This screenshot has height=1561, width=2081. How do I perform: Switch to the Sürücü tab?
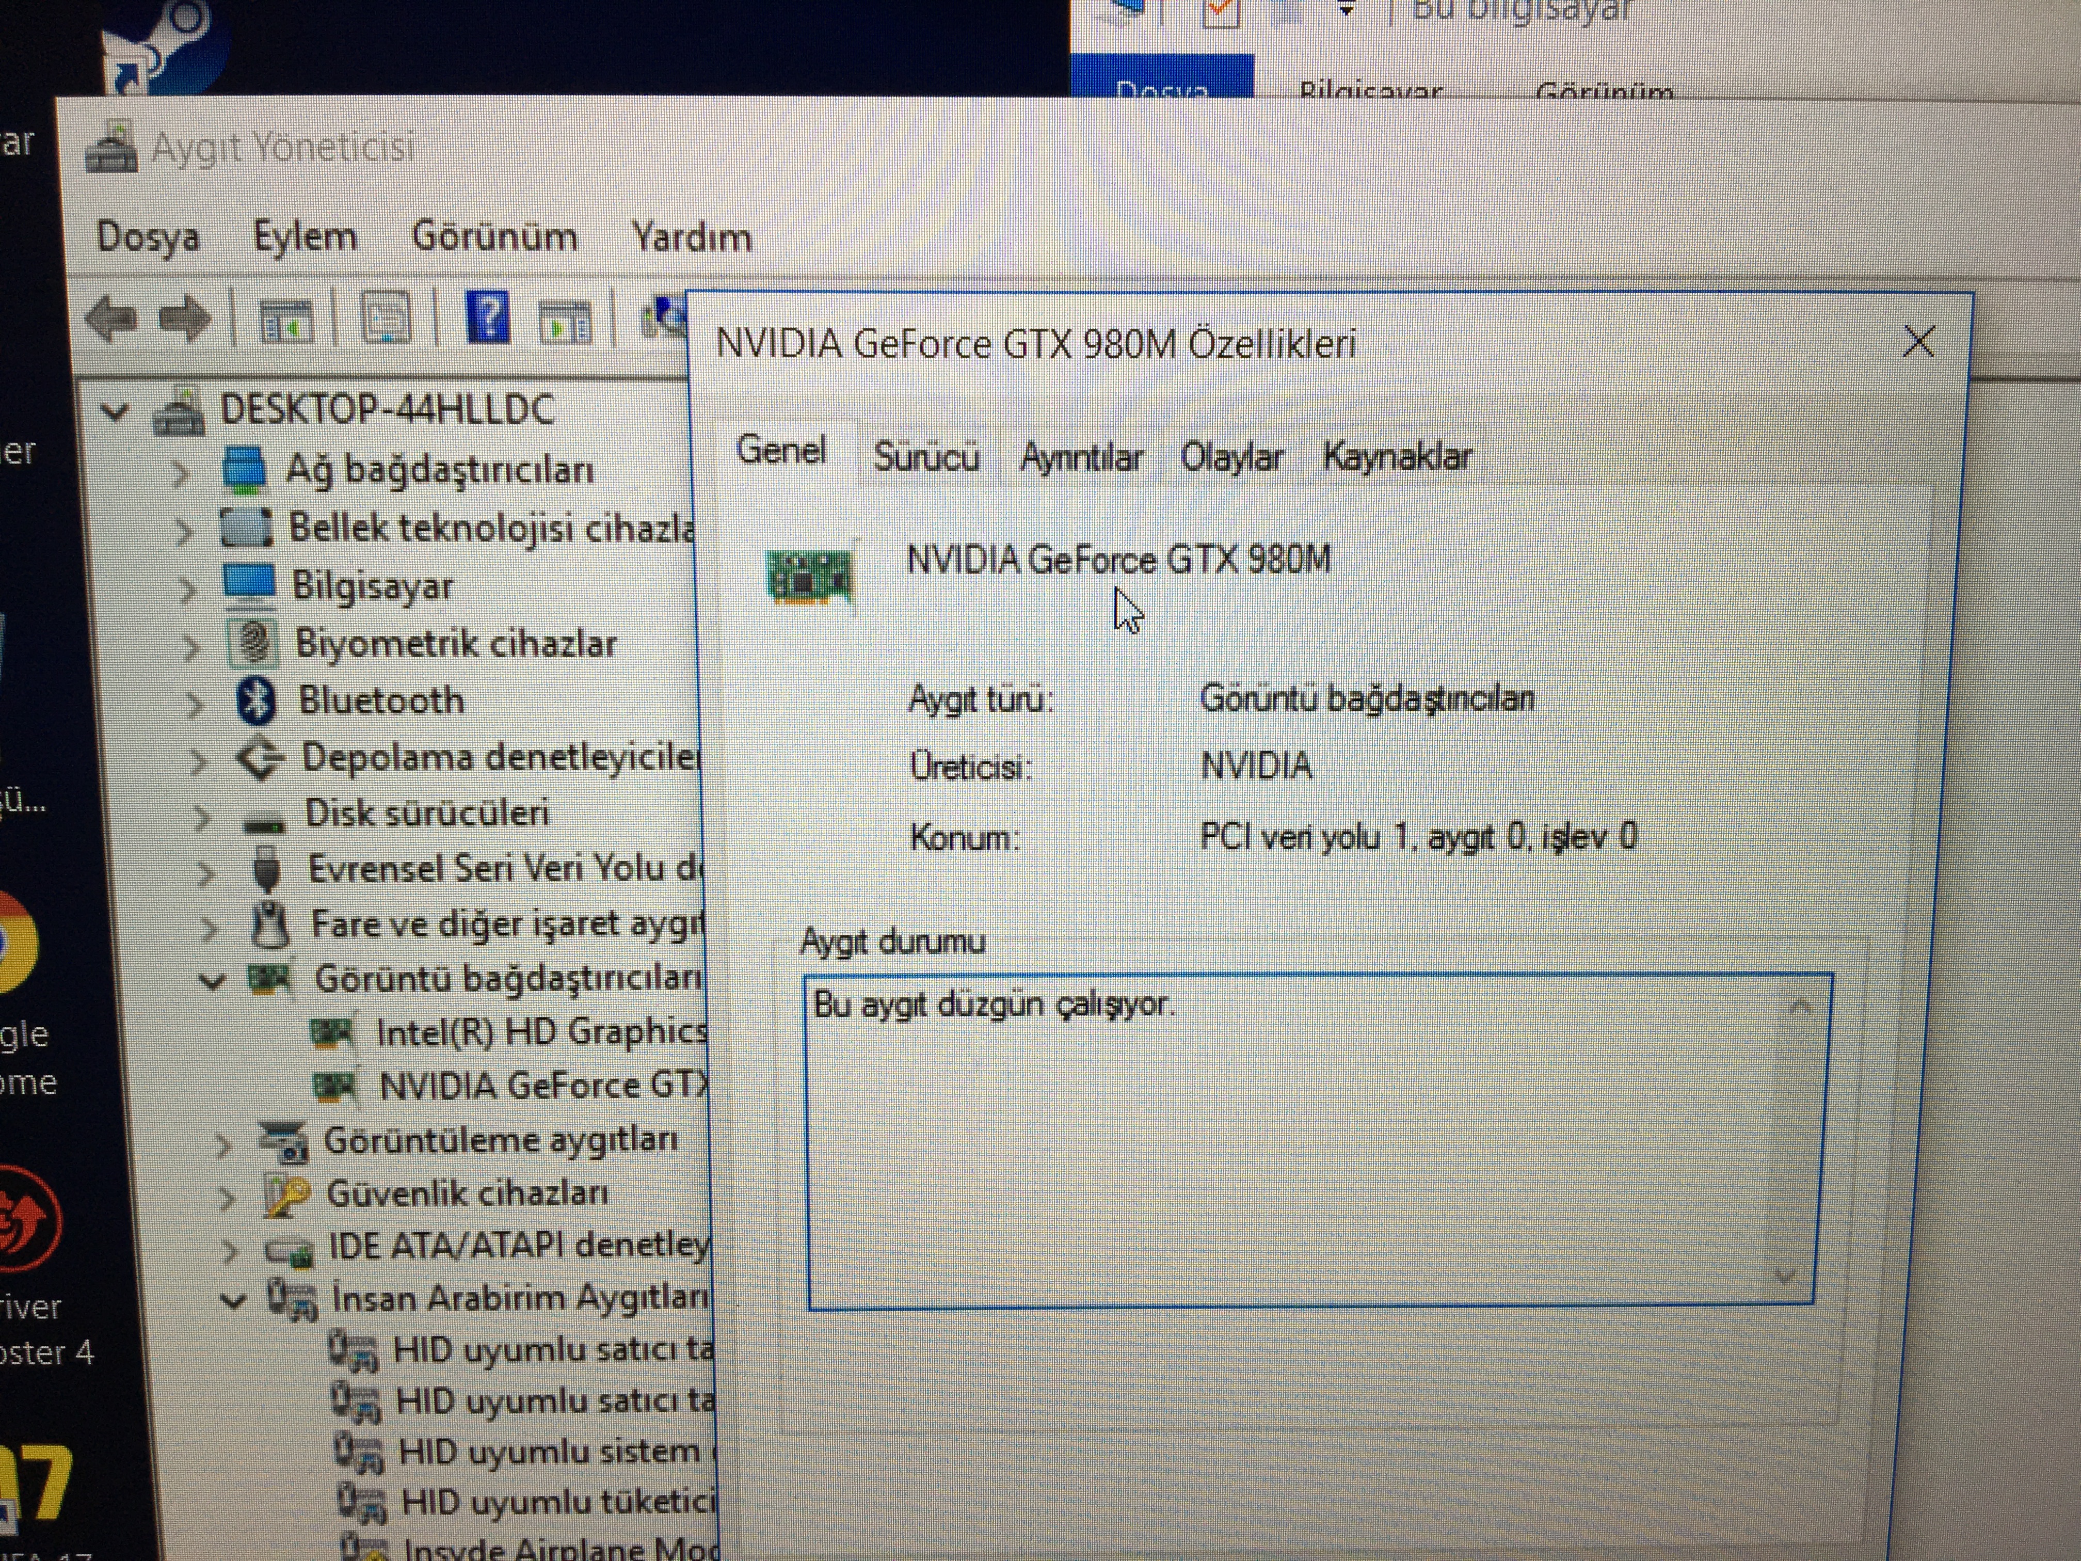click(926, 456)
